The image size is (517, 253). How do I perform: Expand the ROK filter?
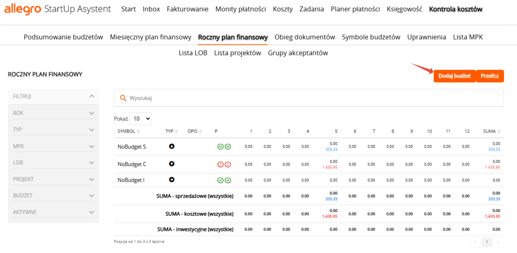[92, 113]
